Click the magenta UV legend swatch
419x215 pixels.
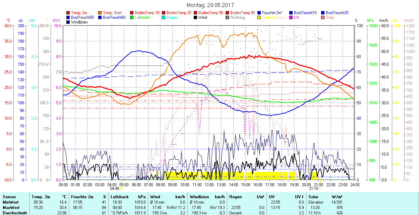291,17
